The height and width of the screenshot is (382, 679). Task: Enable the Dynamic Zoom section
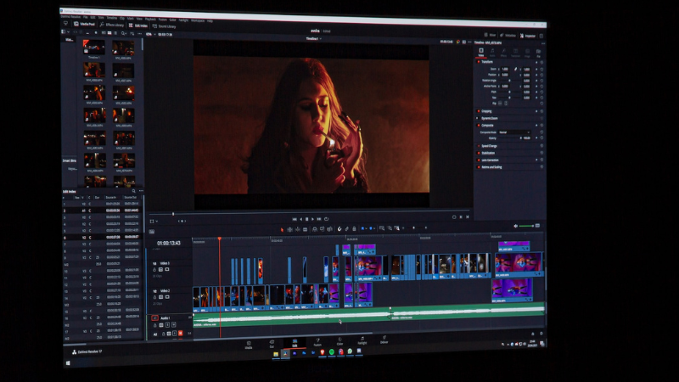[479, 118]
